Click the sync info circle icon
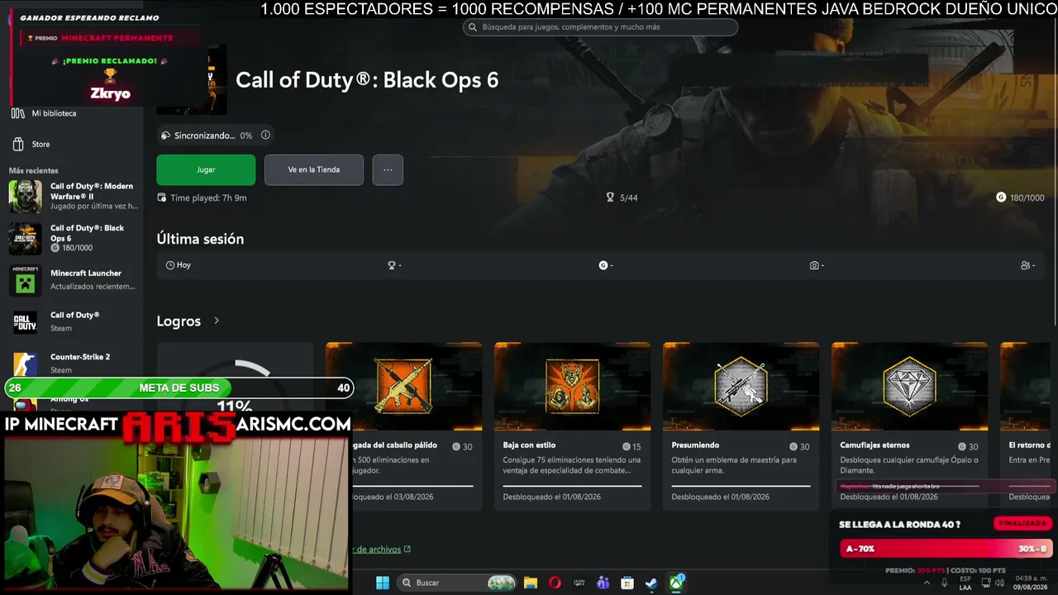 coord(265,135)
